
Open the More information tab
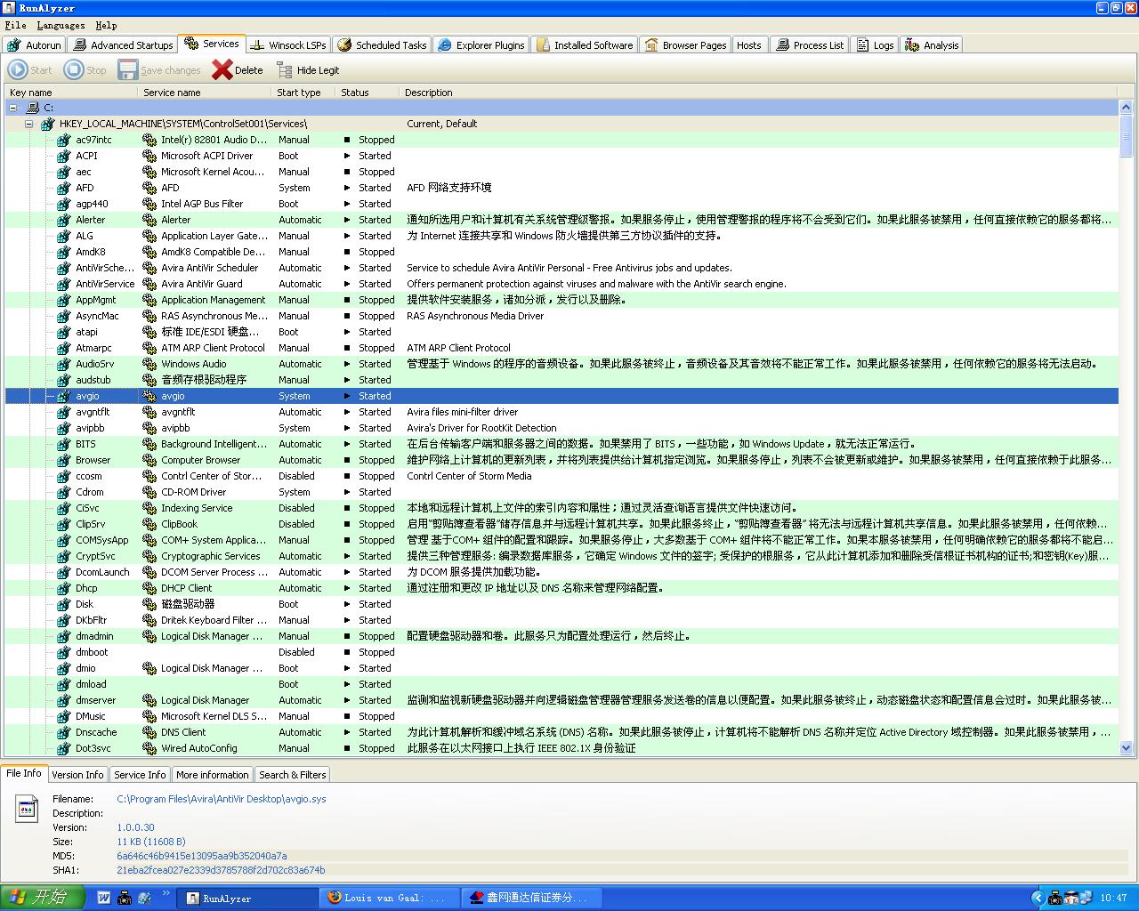(x=212, y=775)
